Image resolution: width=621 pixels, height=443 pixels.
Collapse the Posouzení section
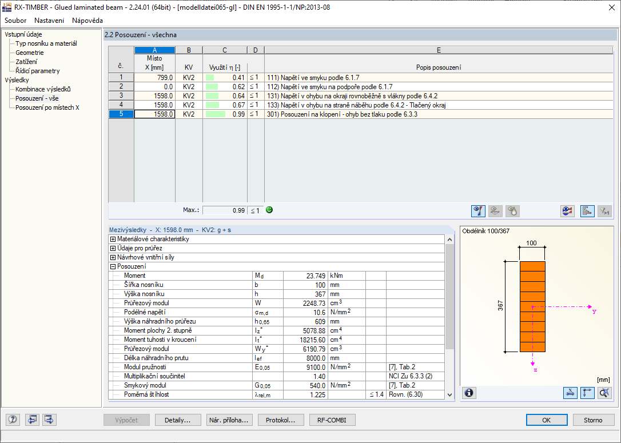click(x=113, y=266)
